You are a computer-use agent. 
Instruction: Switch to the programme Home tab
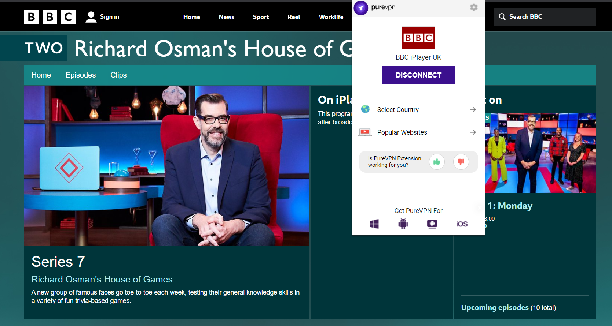click(x=41, y=75)
